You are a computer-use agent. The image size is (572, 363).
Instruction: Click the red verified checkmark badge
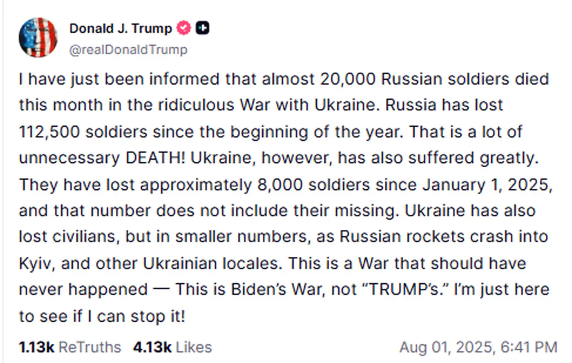pos(183,28)
